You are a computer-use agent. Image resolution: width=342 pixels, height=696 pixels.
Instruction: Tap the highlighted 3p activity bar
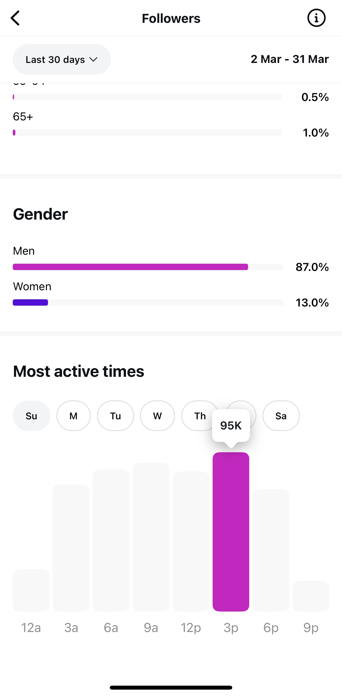pos(231,532)
